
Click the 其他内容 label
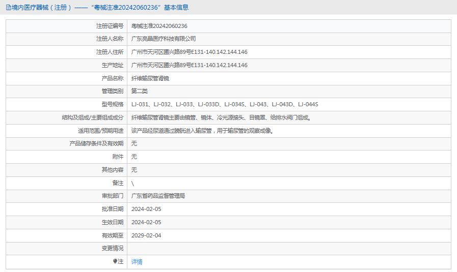pos(113,170)
